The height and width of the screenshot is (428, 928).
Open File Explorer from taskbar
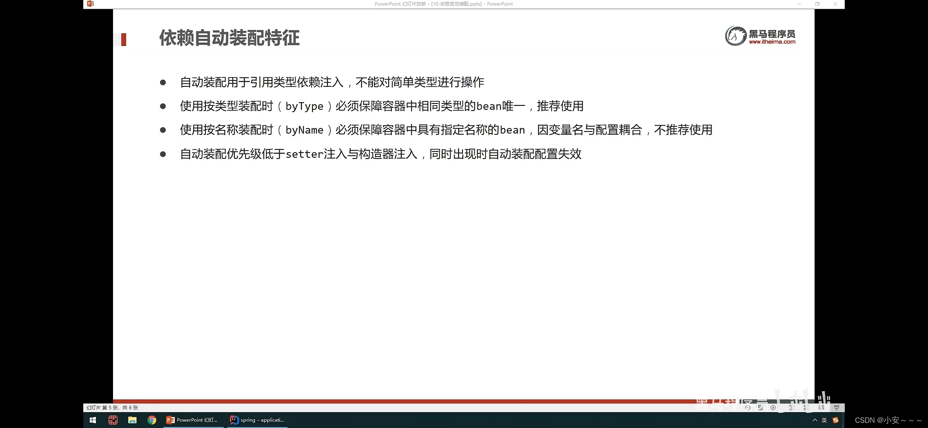(x=132, y=420)
